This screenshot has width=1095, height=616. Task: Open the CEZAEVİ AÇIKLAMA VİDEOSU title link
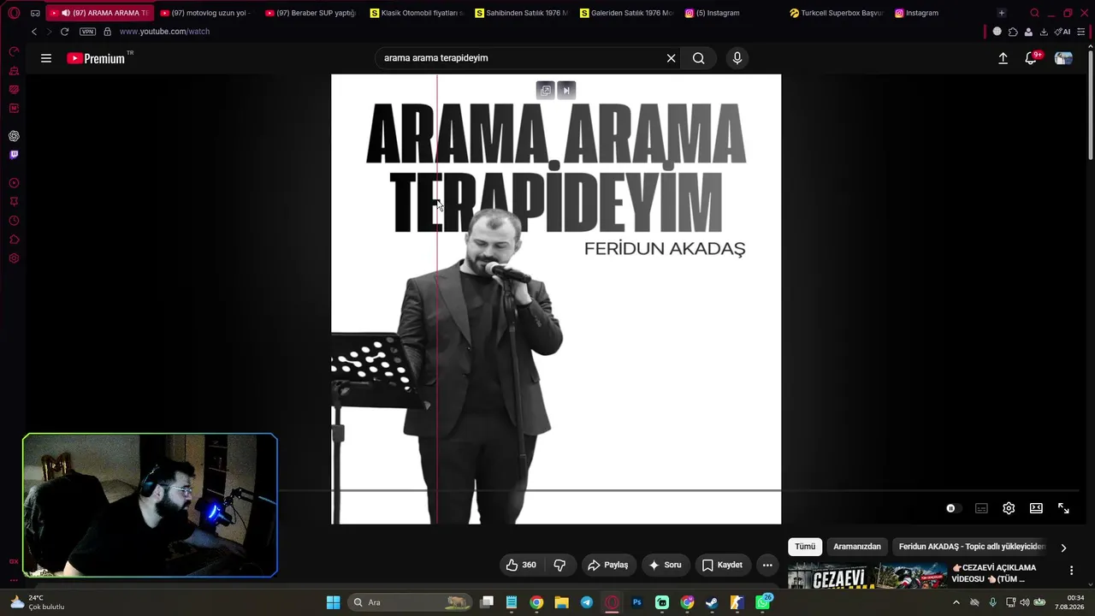click(994, 573)
